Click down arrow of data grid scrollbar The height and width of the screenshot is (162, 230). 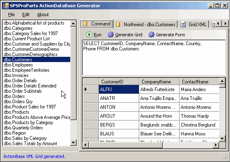click(x=222, y=138)
